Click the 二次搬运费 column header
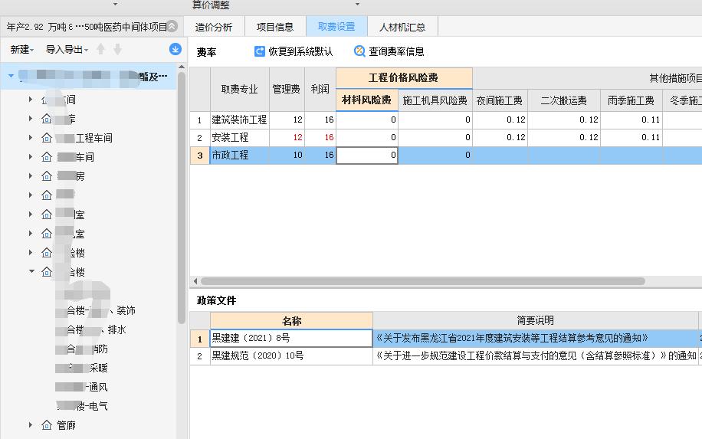 (x=564, y=100)
